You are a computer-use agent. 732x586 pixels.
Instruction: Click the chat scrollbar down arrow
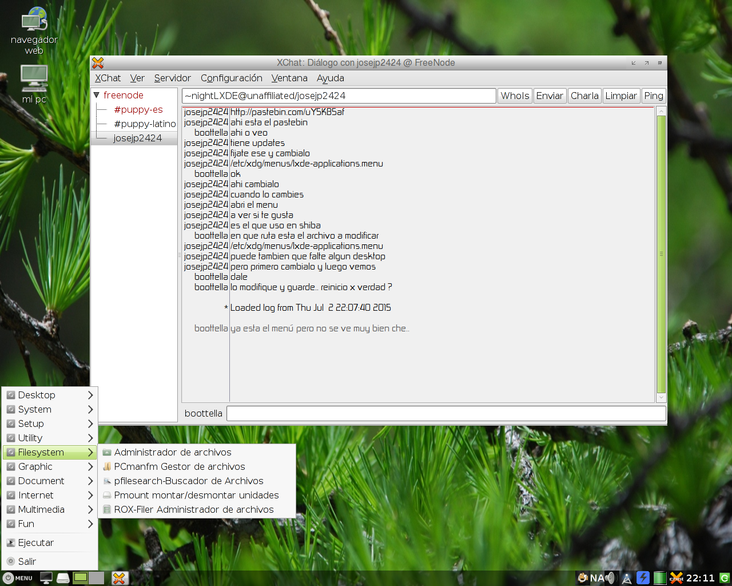click(662, 397)
